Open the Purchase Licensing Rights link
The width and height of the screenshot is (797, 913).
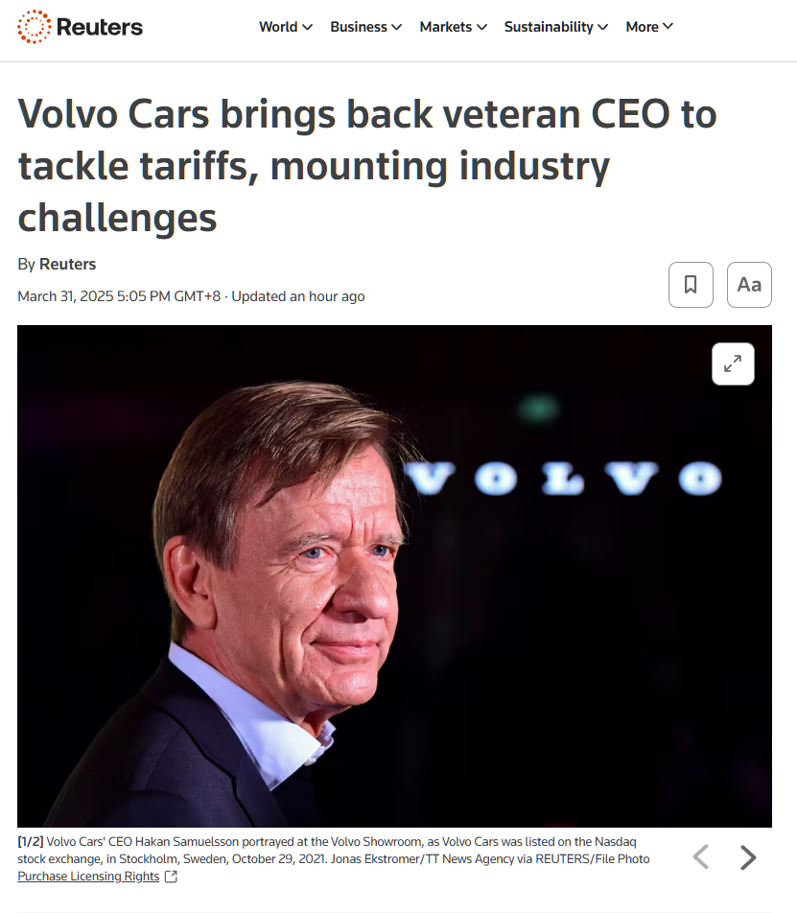coord(88,877)
